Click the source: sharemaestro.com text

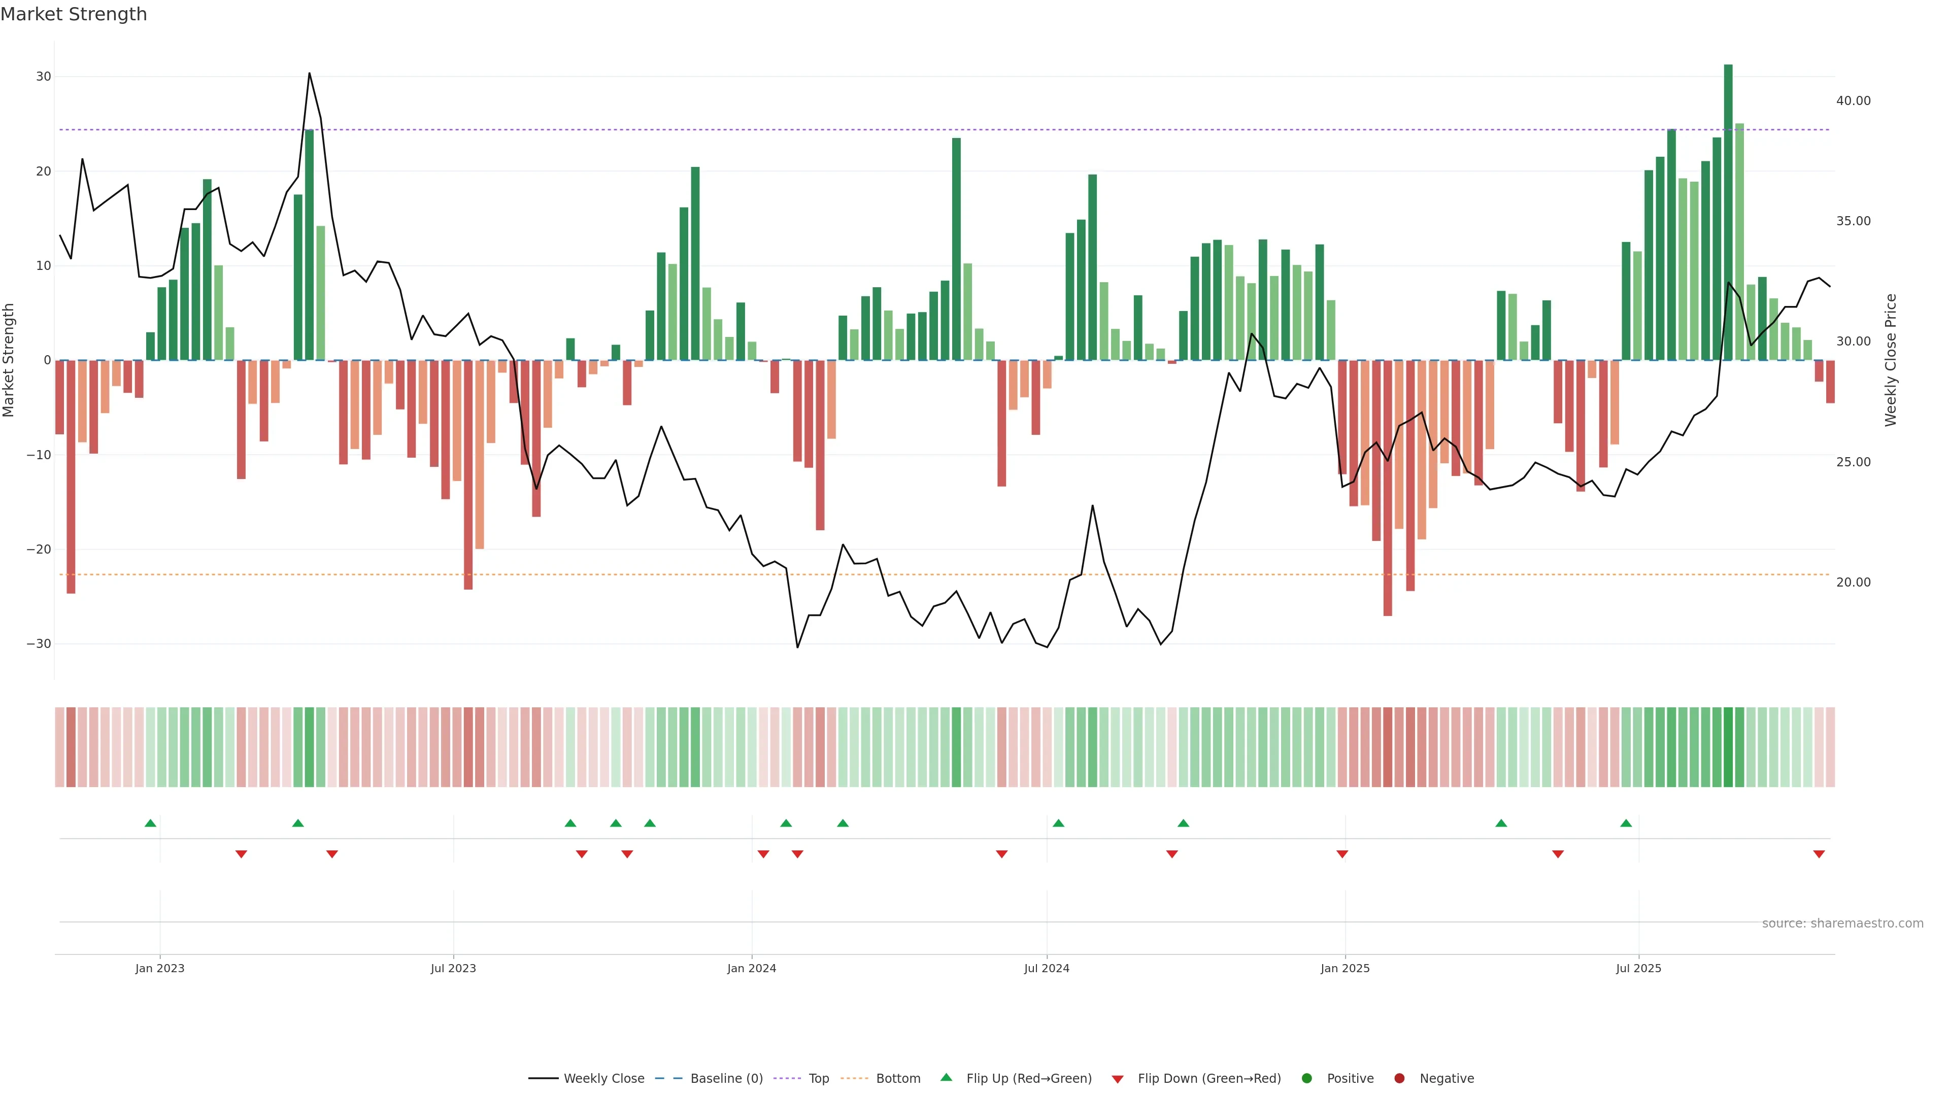(1842, 923)
